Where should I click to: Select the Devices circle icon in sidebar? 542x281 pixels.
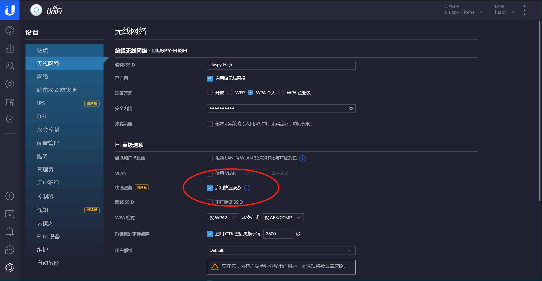click(x=10, y=84)
